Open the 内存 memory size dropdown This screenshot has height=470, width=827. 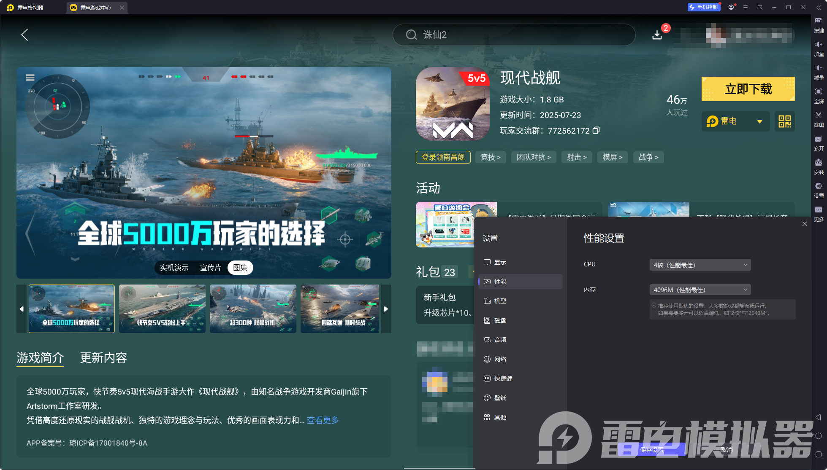coord(700,290)
